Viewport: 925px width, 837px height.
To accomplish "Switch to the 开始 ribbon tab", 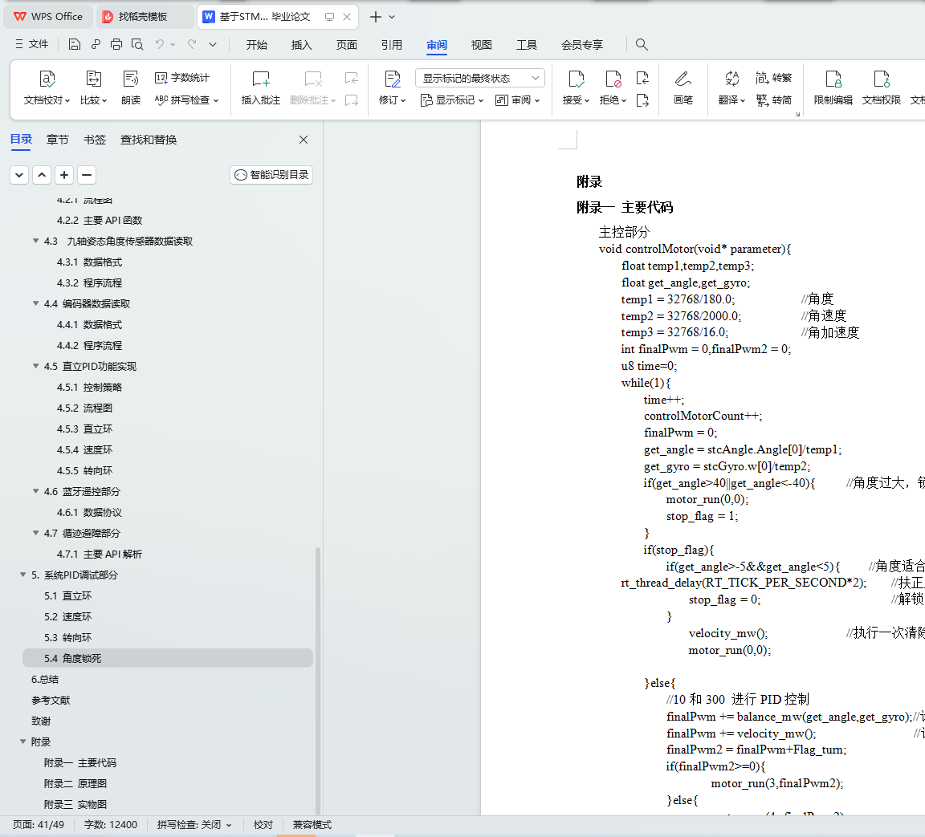I will [257, 45].
